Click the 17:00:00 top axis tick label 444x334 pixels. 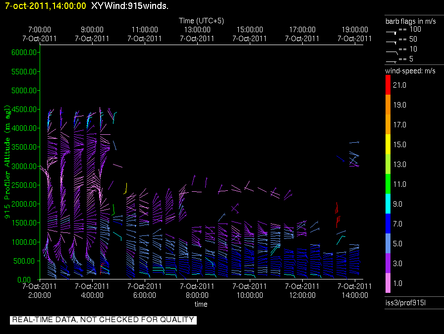coord(302,30)
